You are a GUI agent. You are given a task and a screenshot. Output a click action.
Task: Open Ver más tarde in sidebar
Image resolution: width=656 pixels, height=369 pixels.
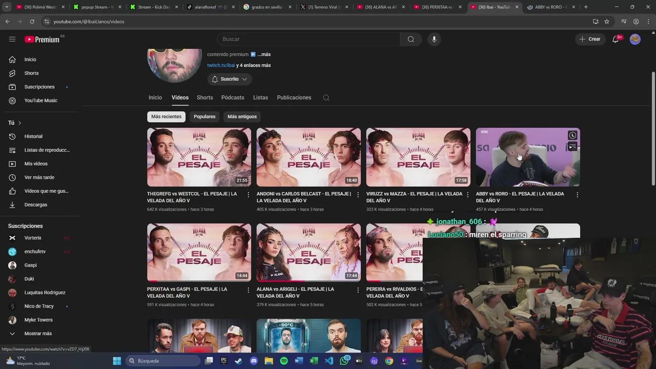39,177
